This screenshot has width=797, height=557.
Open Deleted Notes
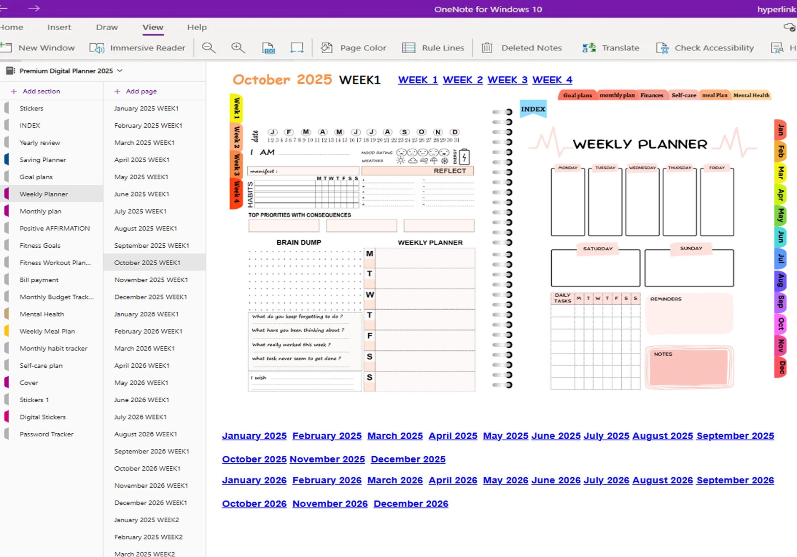point(522,48)
